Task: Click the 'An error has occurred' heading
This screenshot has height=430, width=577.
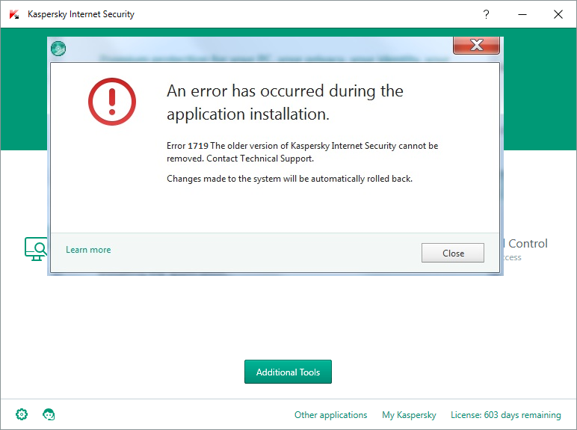Action: point(285,102)
